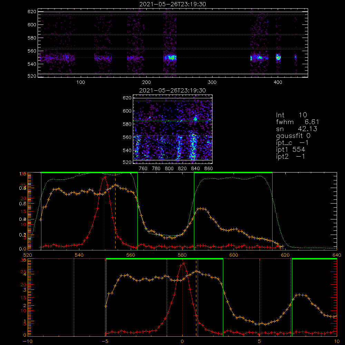This screenshot has height=345, width=345.
Task: Click the bright spot near x=400 in top spectrogram
Action: point(278,58)
